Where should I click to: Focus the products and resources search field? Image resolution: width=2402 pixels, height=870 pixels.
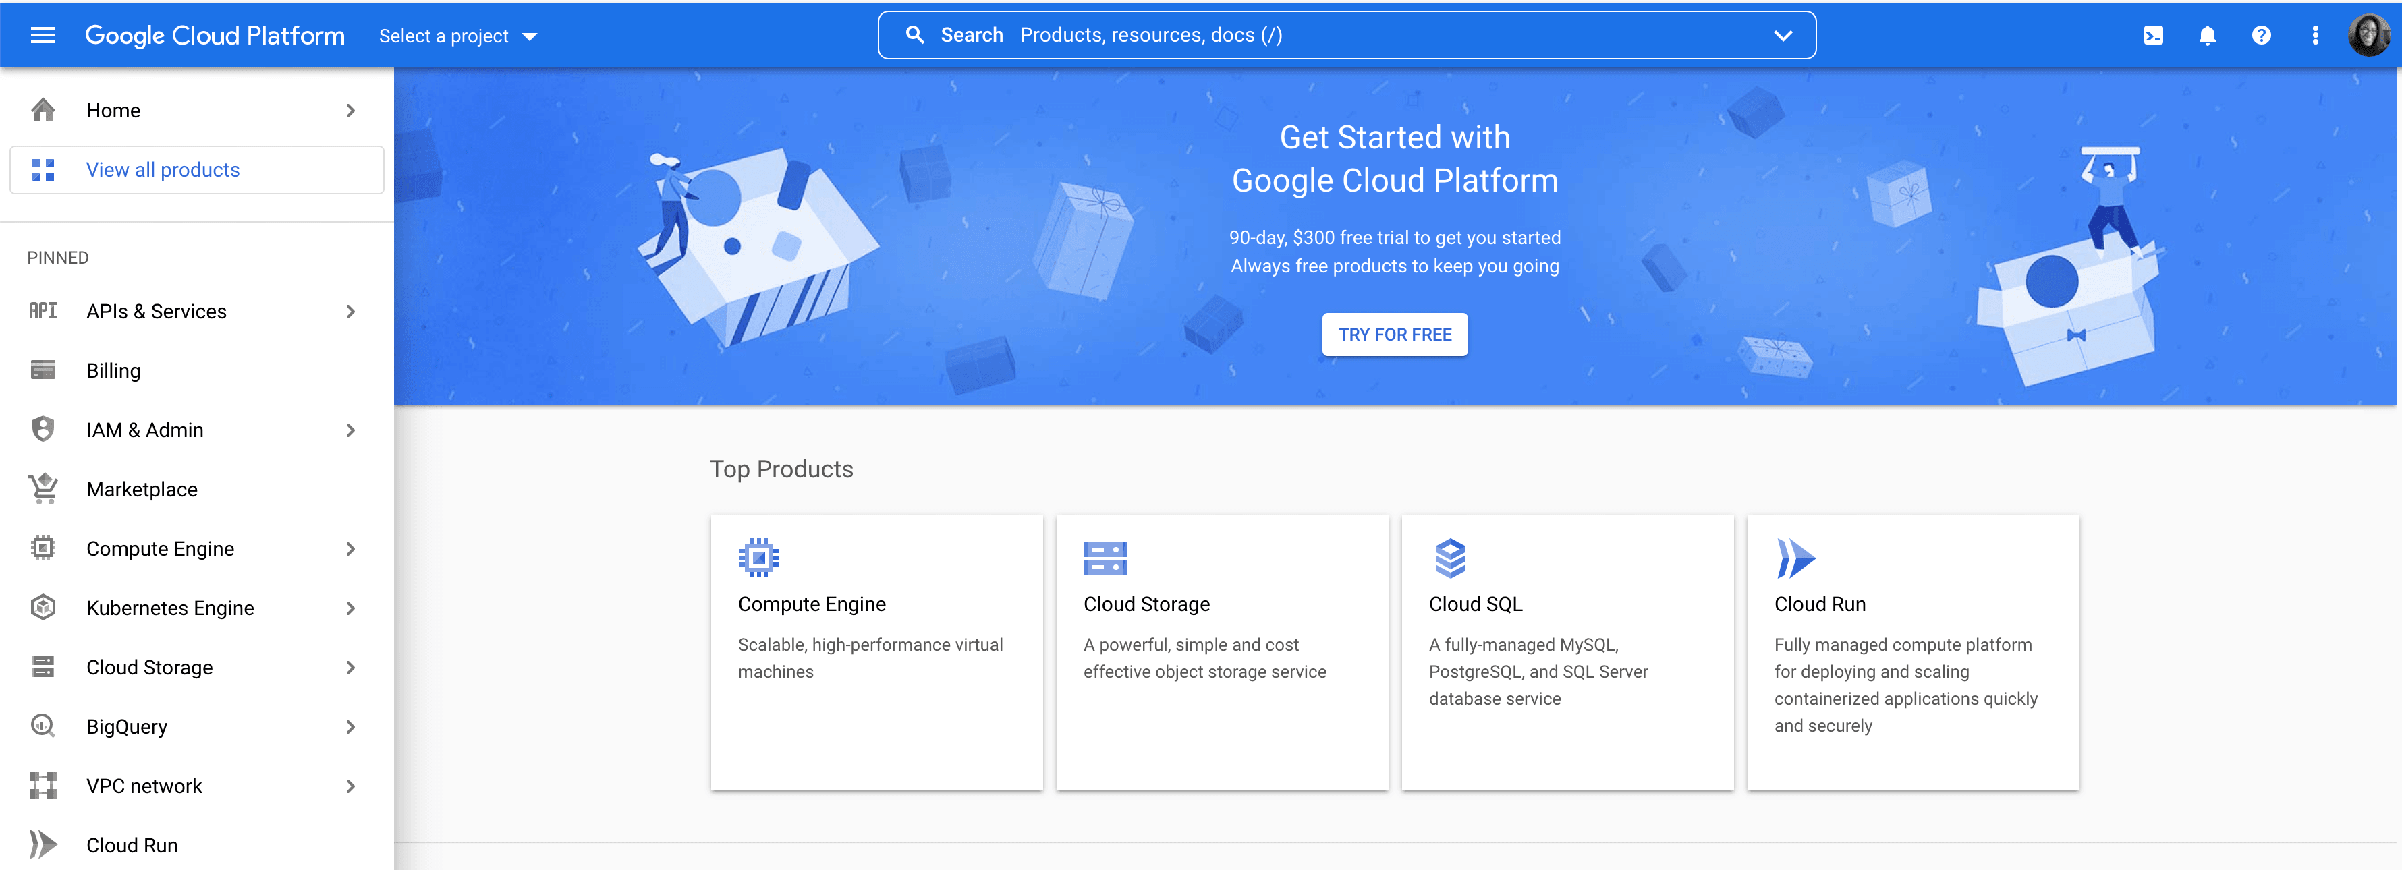pos(1306,36)
